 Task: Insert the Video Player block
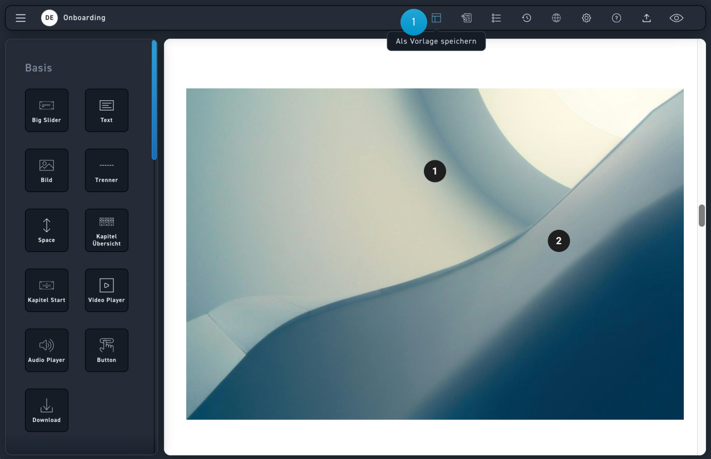pyautogui.click(x=107, y=290)
